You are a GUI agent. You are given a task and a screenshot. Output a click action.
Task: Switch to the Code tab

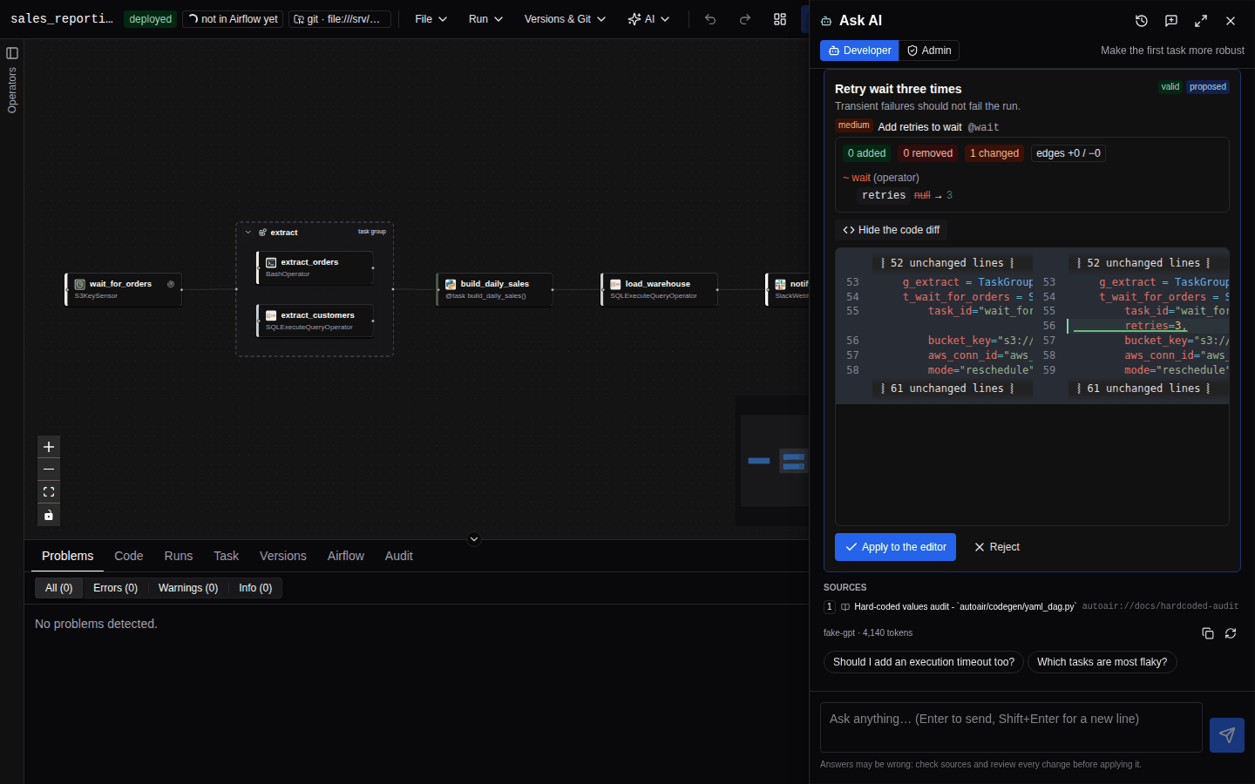pos(129,556)
